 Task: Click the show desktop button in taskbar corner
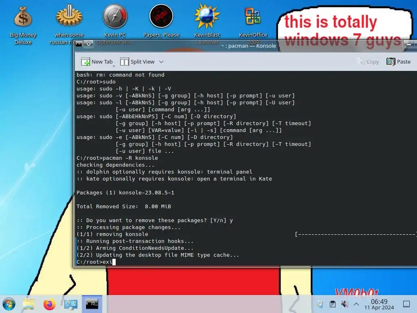[x=406, y=304]
